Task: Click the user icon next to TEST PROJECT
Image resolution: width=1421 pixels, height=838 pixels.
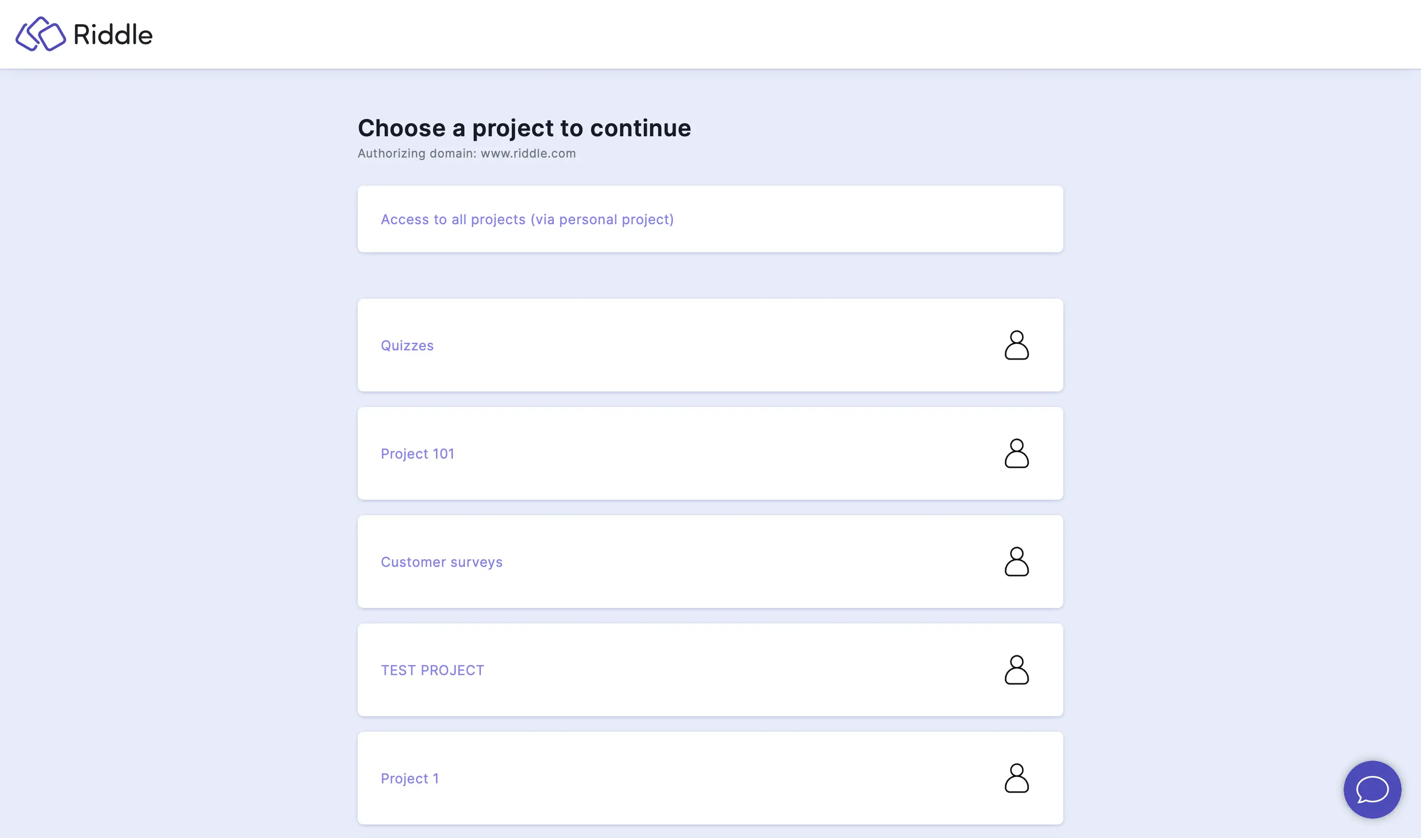Action: coord(1016,669)
